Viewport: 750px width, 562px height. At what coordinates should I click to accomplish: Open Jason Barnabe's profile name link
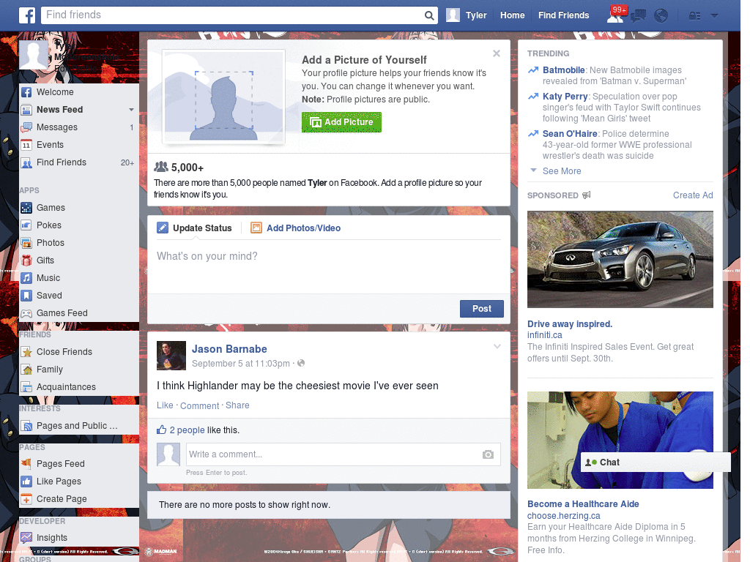(229, 349)
